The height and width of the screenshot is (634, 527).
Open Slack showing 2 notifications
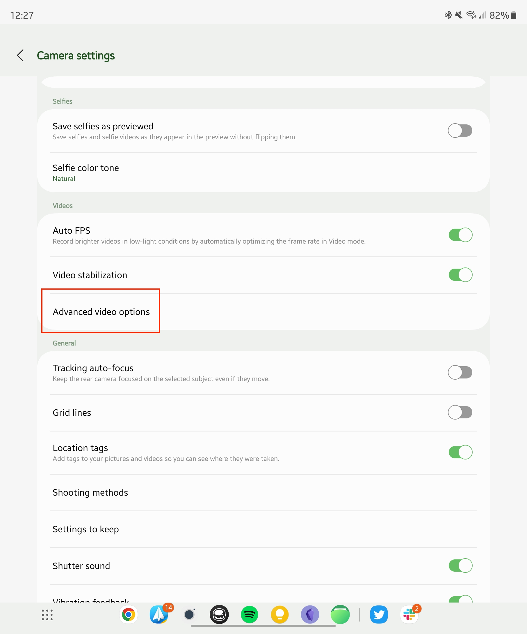click(409, 614)
